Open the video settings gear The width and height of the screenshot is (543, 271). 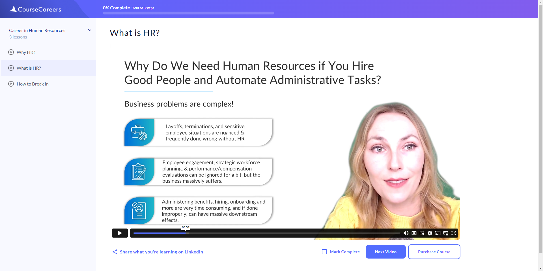430,233
